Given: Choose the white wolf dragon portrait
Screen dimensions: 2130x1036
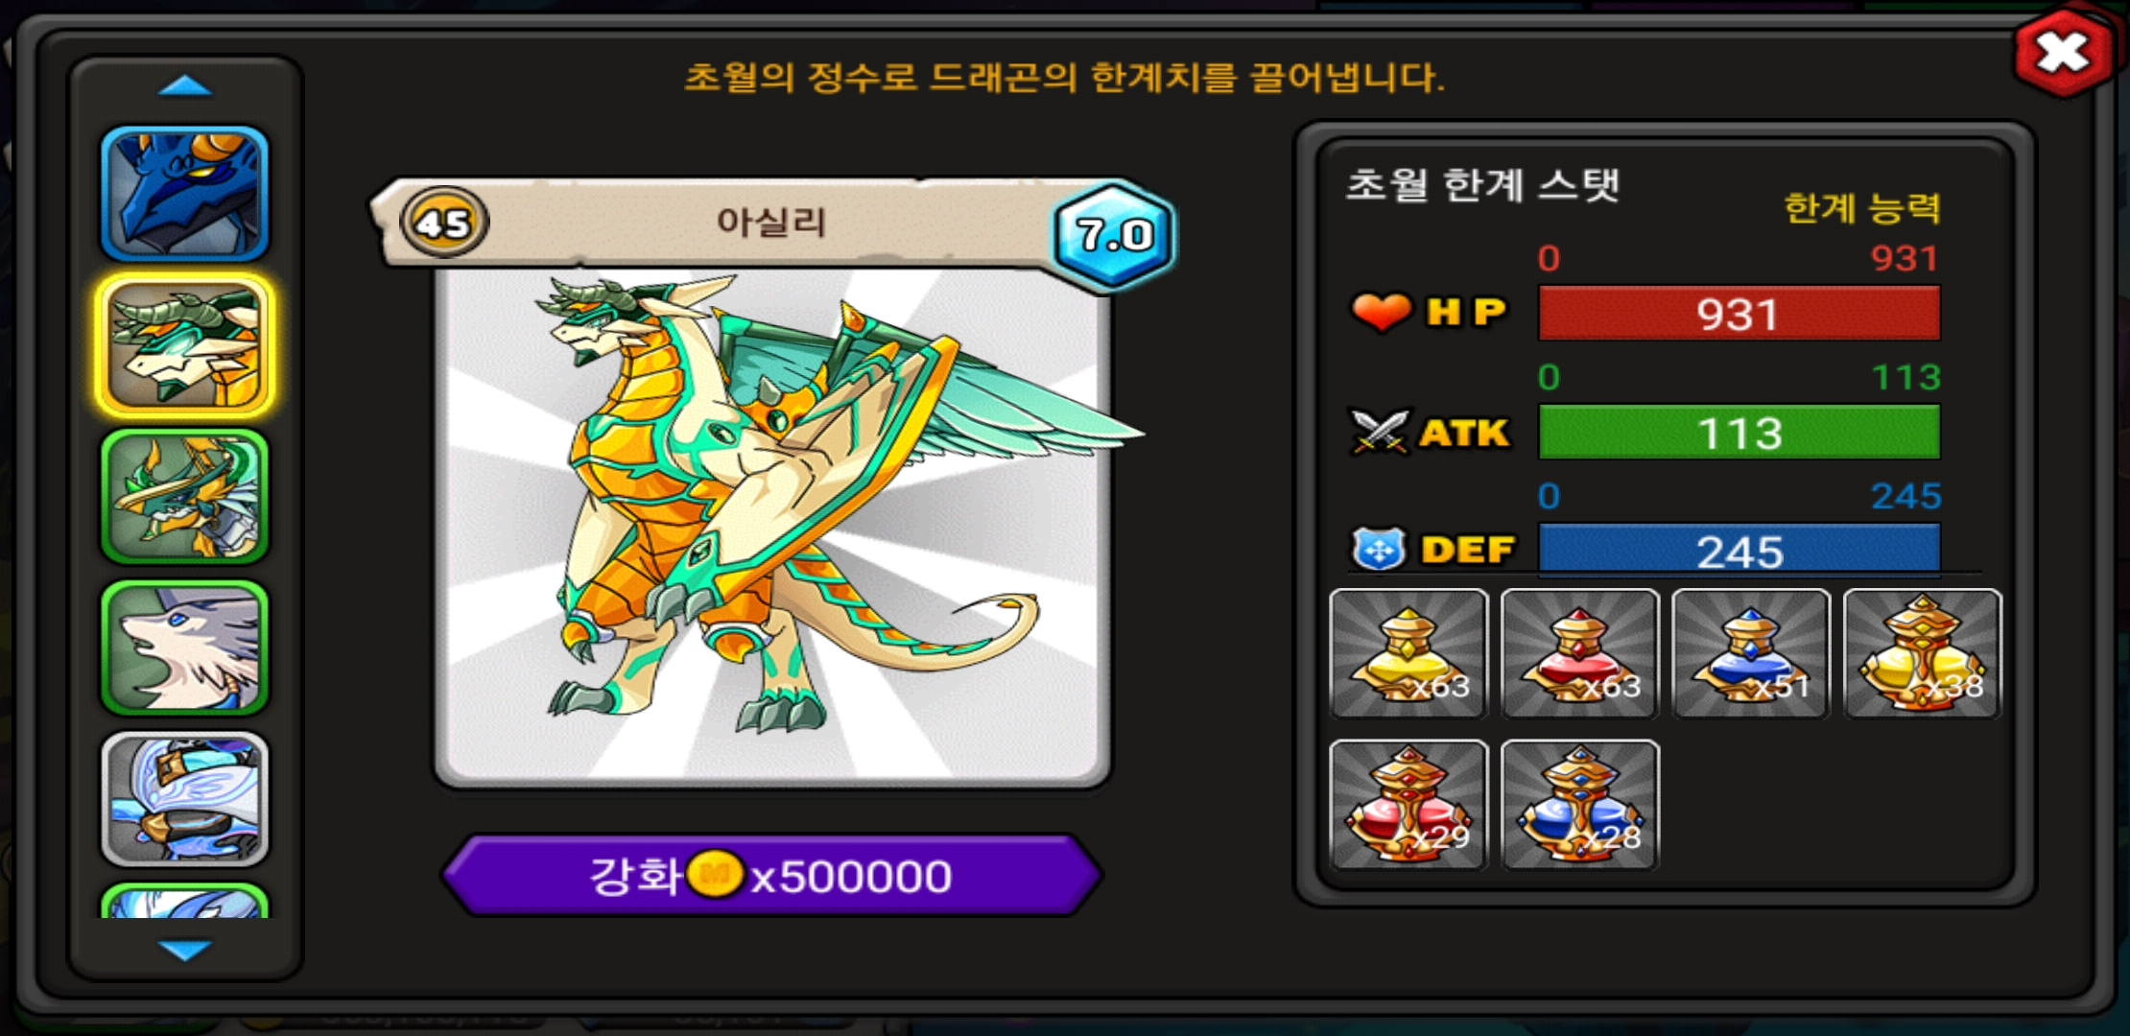Looking at the screenshot, I should [184, 647].
